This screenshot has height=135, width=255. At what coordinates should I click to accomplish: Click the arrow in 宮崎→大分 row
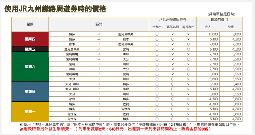coord(99,69)
